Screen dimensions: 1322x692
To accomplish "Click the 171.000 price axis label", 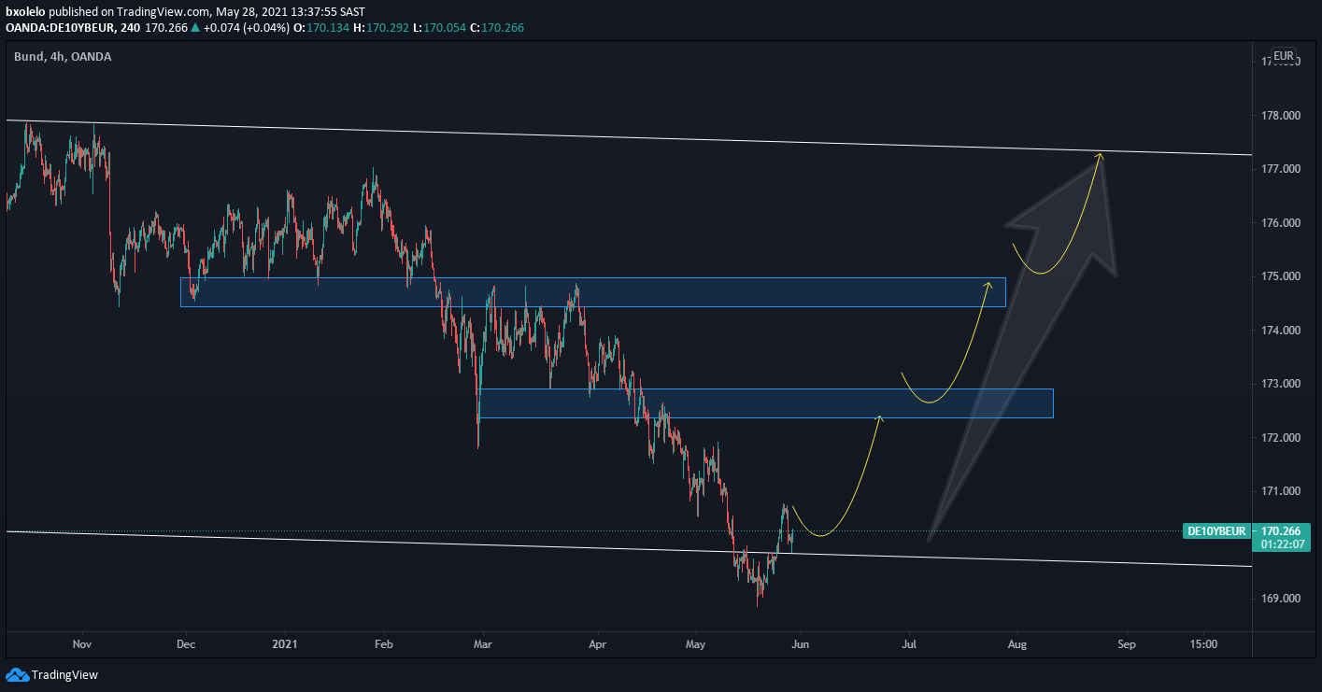I will [x=1281, y=491].
